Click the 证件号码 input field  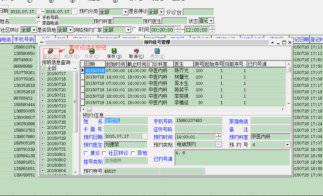pyautogui.click(x=199, y=129)
